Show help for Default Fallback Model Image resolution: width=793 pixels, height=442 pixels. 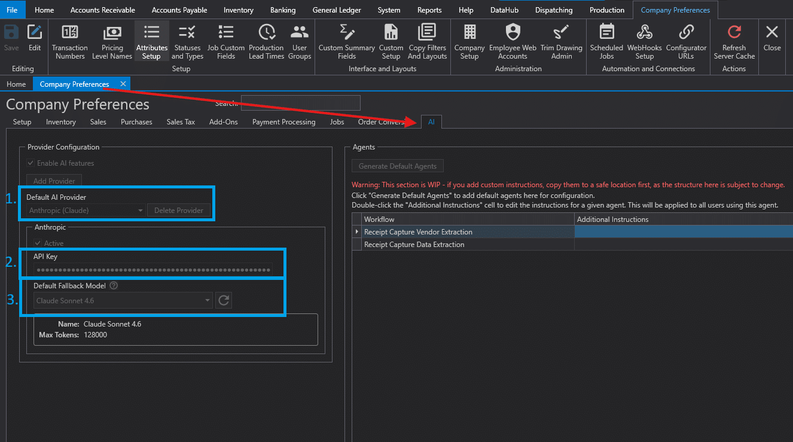point(114,286)
